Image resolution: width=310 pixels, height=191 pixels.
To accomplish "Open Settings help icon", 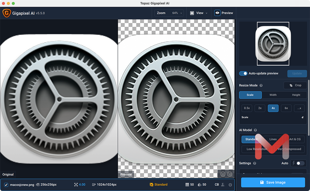I will (x=255, y=163).
